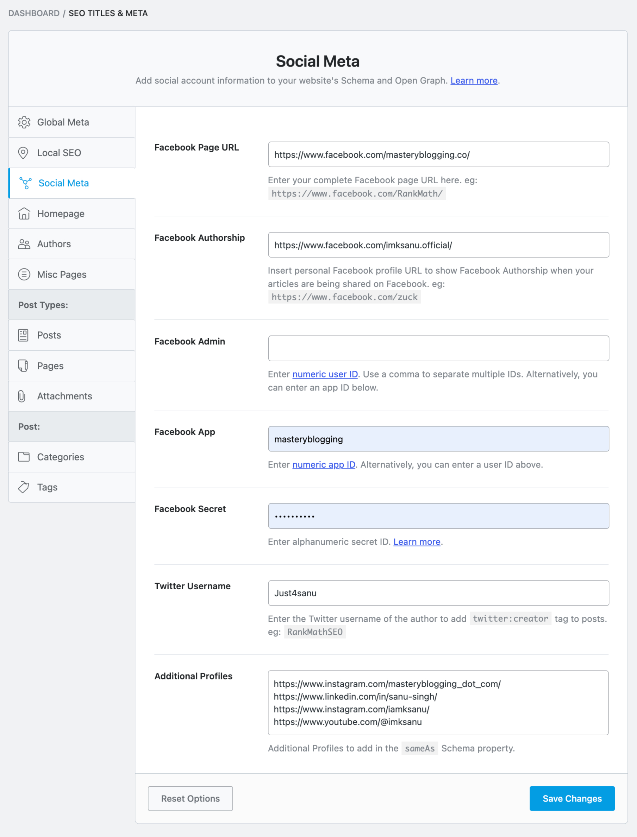Click the Facebook App field
637x837 pixels.
(x=439, y=439)
